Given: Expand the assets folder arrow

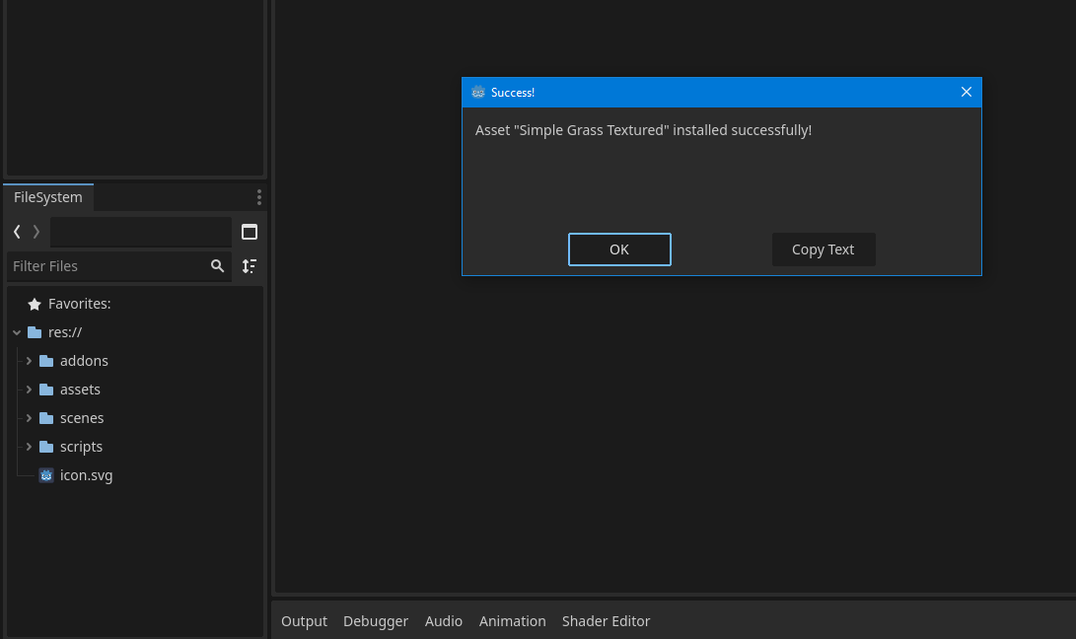Looking at the screenshot, I should 29,390.
